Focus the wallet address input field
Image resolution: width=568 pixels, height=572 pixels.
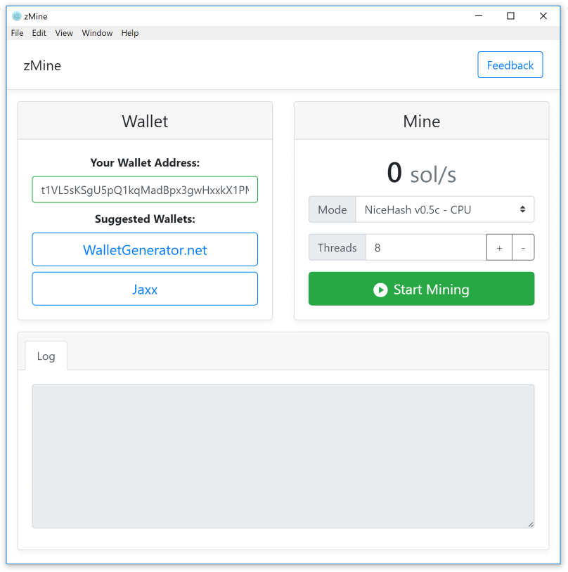[145, 190]
